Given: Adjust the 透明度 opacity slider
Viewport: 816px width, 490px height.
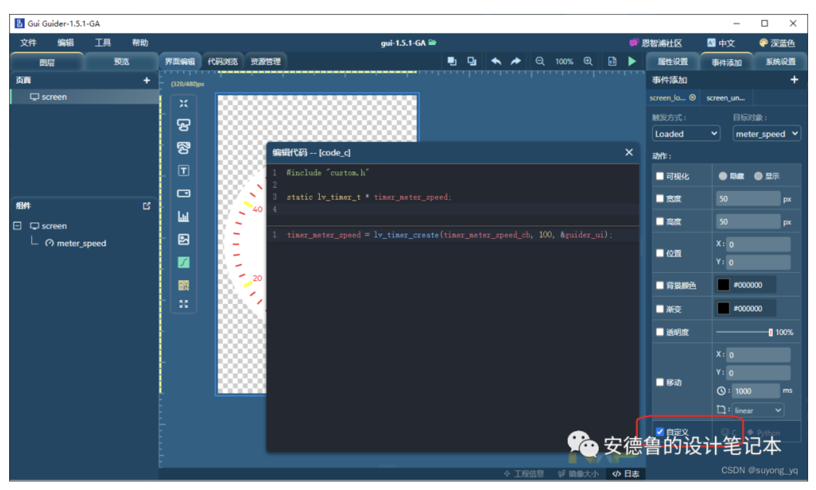Looking at the screenshot, I should pos(744,332).
